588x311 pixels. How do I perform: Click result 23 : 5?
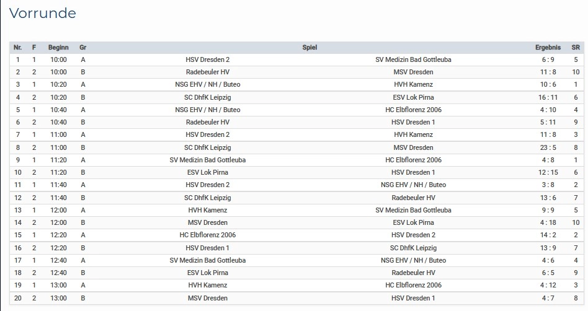tap(548, 147)
